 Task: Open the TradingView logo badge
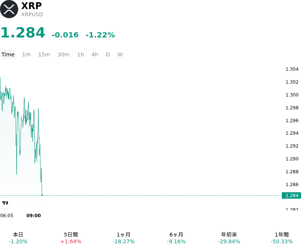pyautogui.click(x=5, y=203)
